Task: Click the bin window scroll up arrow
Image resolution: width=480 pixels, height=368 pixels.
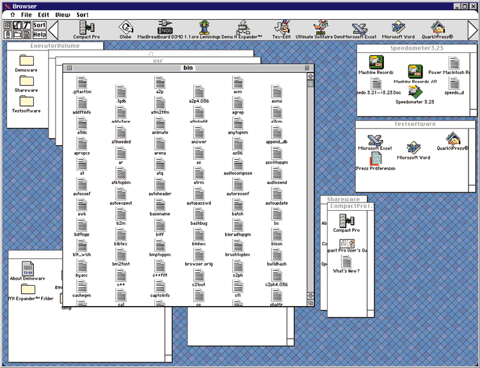Action: tap(310, 77)
